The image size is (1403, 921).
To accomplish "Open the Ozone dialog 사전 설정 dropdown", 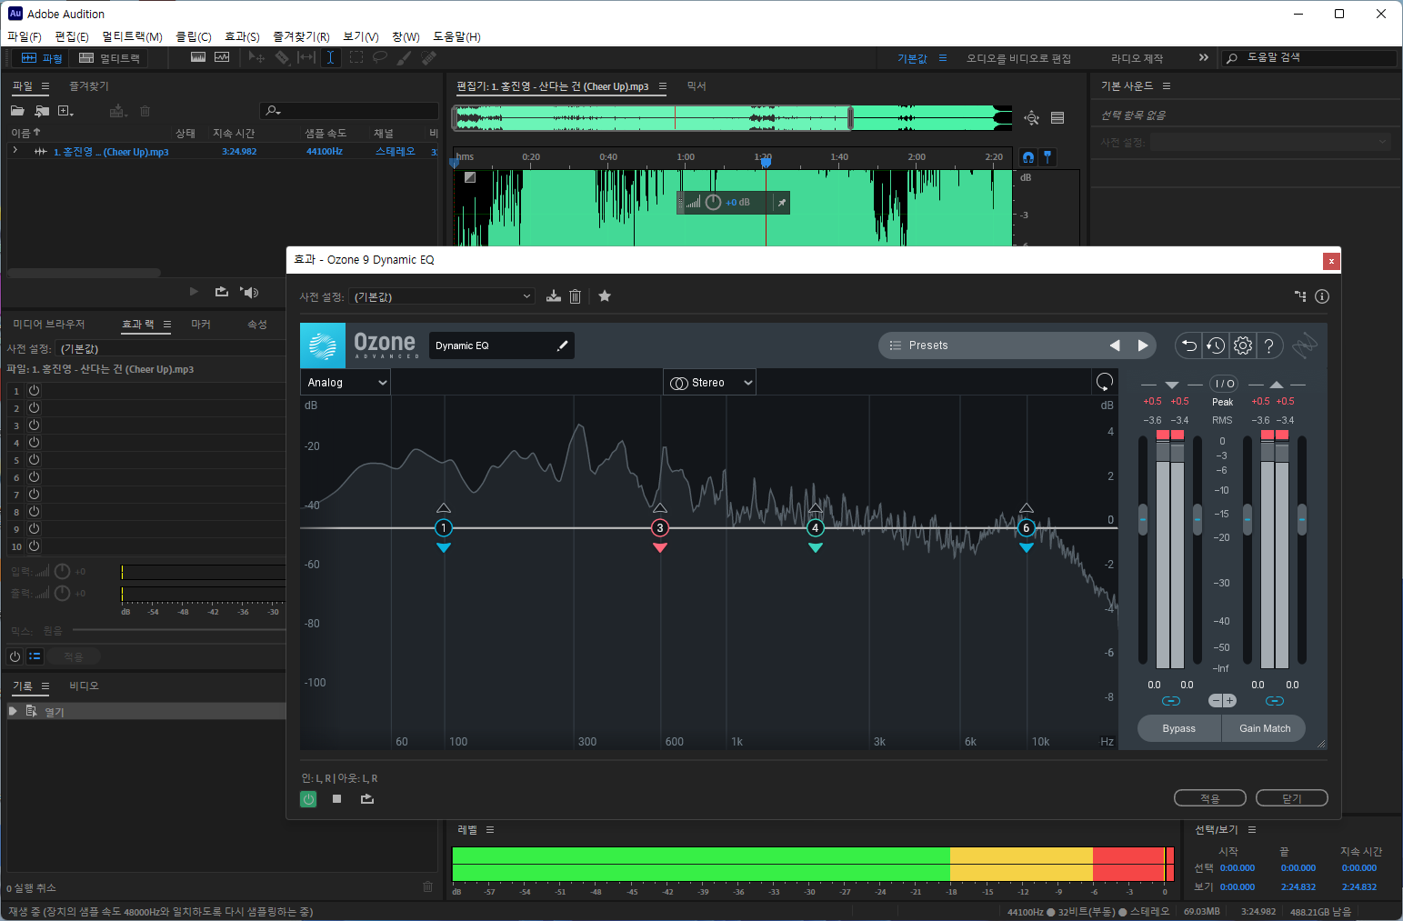I will point(442,296).
